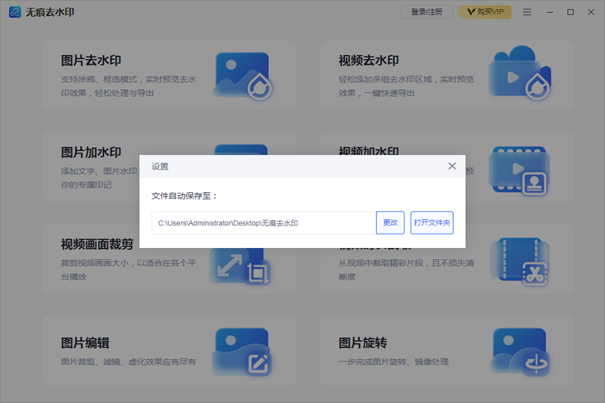Open the 登录/注册 login button
The height and width of the screenshot is (403, 605).
pyautogui.click(x=427, y=12)
